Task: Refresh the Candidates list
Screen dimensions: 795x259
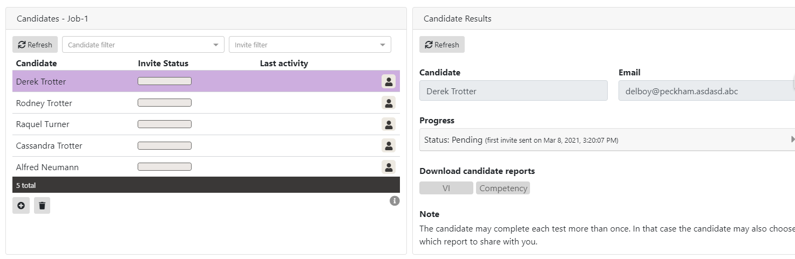Action: pos(35,45)
